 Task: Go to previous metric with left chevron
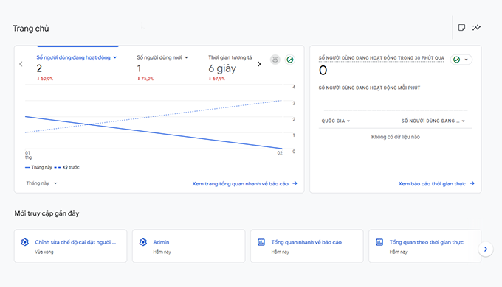pos(21,64)
